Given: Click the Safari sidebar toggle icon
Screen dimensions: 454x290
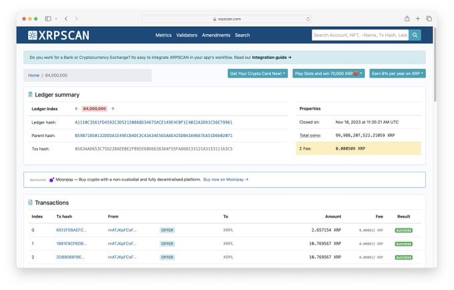Looking at the screenshot, I should point(48,19).
